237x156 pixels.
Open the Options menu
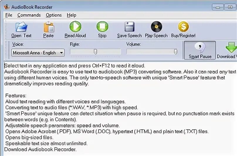[x=54, y=15]
